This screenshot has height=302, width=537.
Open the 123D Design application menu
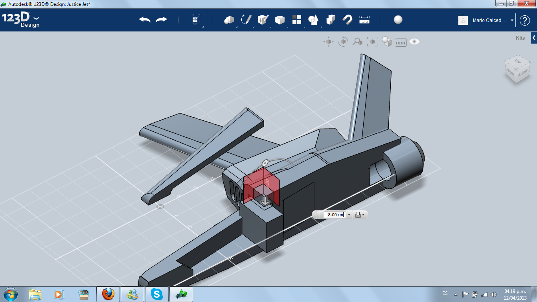pyautogui.click(x=20, y=20)
